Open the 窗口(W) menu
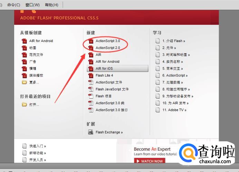Screen dimensions: 239x172 (x=32, y=5)
